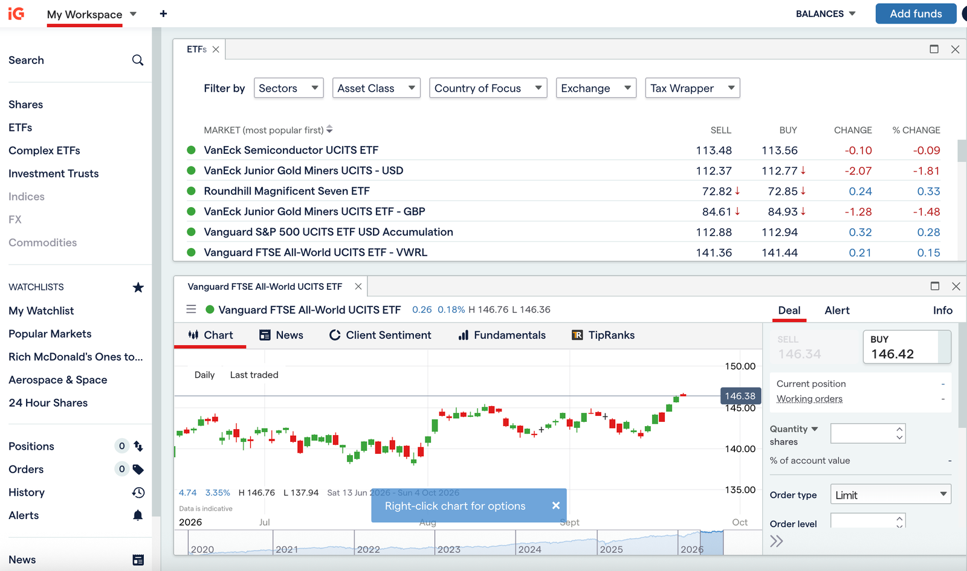Open the Sectors filter dropdown
The image size is (967, 571).
(x=289, y=88)
